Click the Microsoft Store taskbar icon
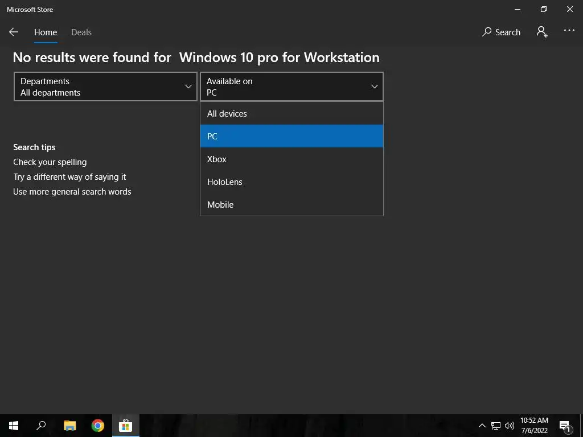The height and width of the screenshot is (437, 583). pyautogui.click(x=126, y=426)
